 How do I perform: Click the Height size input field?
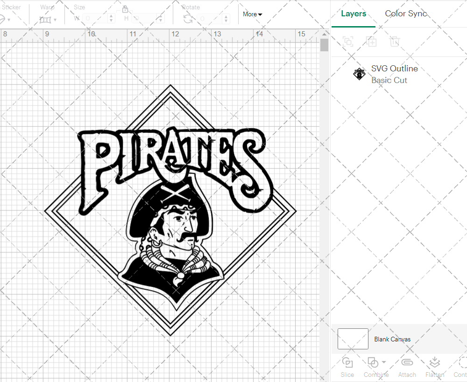pos(144,19)
